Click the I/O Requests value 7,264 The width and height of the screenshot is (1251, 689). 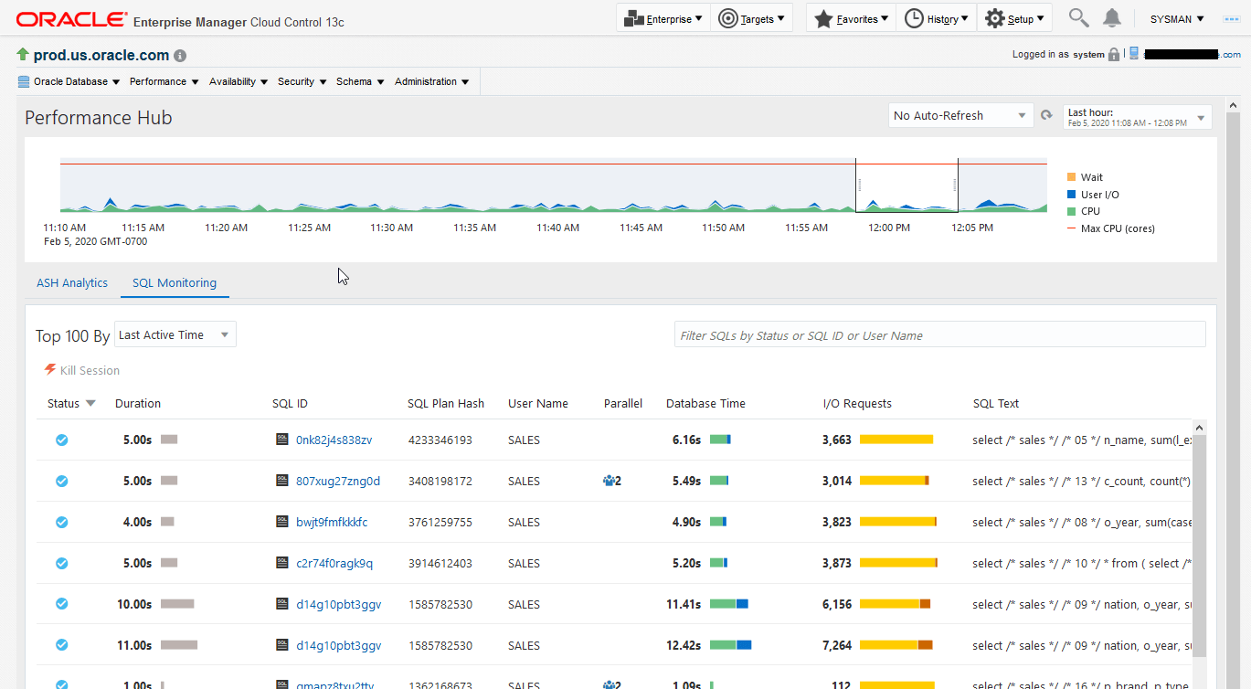click(x=837, y=645)
